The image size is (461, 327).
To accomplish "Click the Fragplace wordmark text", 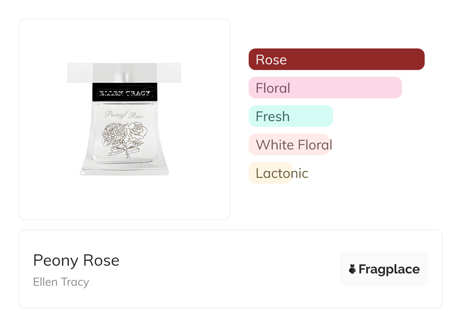I will click(389, 269).
